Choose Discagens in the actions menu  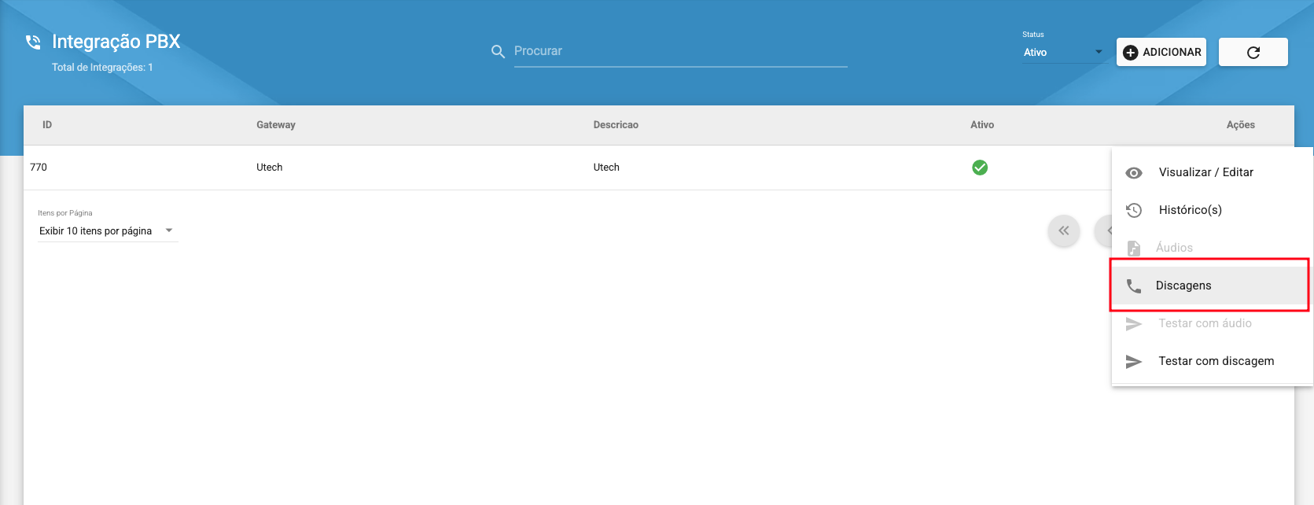pyautogui.click(x=1183, y=286)
